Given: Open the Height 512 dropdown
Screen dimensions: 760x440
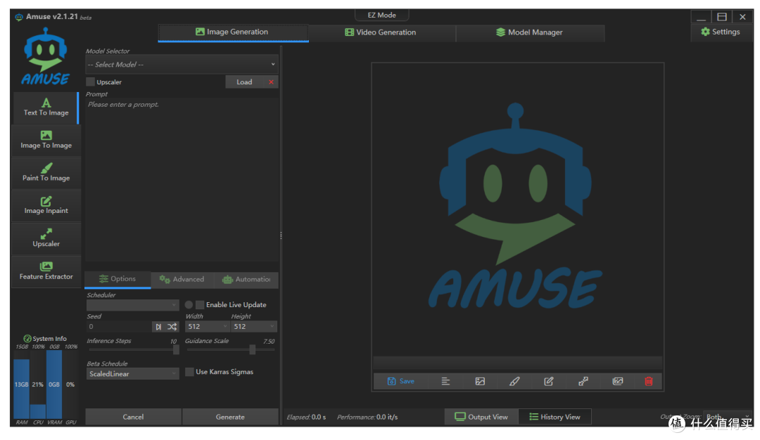Looking at the screenshot, I should pos(253,327).
